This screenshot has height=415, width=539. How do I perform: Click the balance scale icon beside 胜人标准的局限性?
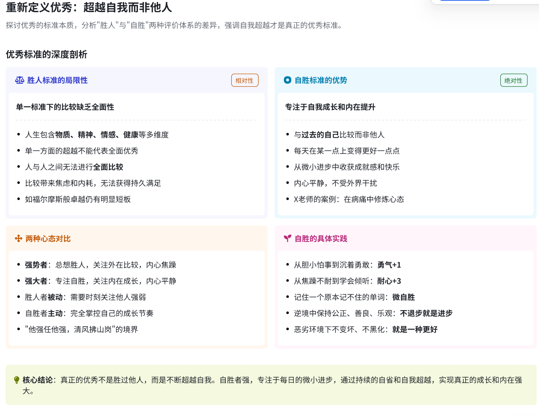point(20,80)
